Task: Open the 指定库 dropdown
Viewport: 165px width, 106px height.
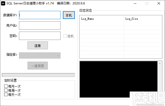Action: [40, 55]
